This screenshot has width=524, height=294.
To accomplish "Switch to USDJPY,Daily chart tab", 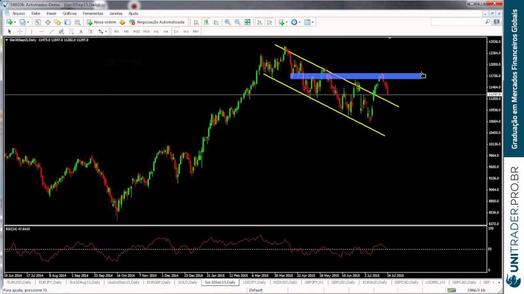I will pos(254,282).
